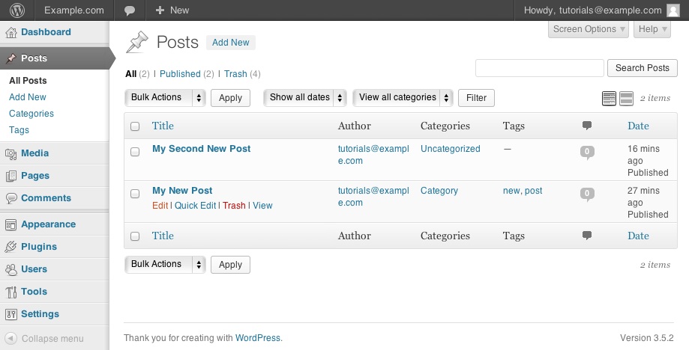Open the top Bulk Actions dropdown
This screenshot has width=689, height=350.
click(x=165, y=97)
